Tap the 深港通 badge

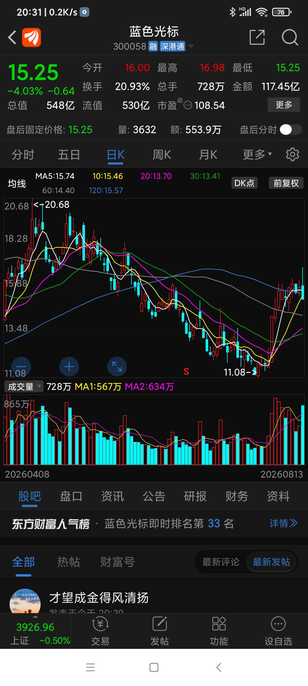pos(173,46)
